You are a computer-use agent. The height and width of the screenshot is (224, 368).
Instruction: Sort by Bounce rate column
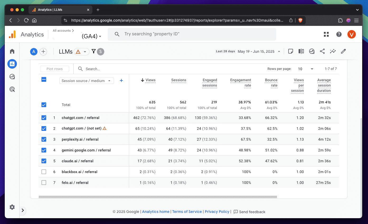pos(271,83)
